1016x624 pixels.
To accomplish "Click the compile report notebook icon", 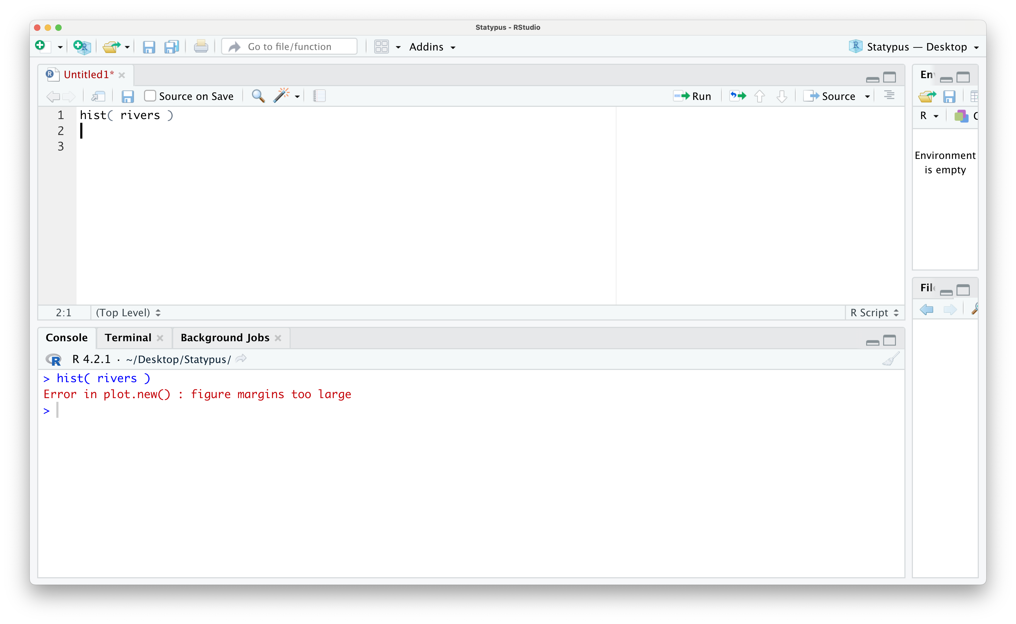I will click(319, 96).
